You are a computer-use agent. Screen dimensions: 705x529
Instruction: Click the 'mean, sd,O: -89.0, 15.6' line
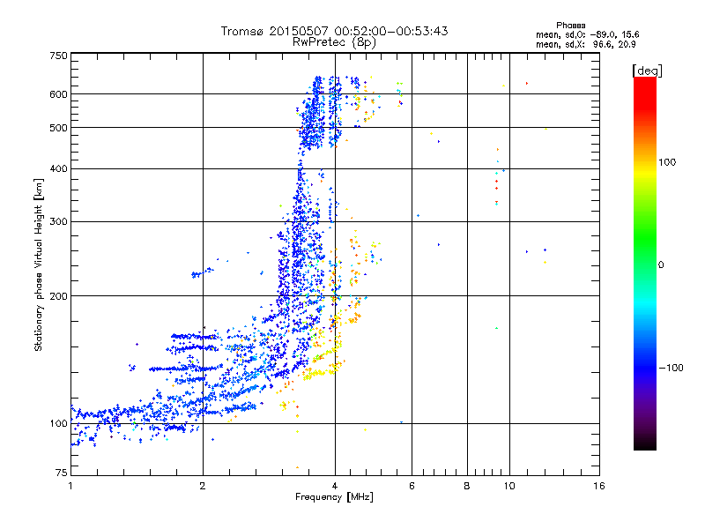587,34
